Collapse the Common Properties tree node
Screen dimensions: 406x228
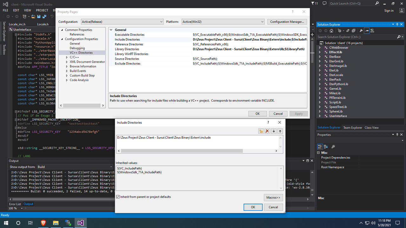[x=62, y=30]
